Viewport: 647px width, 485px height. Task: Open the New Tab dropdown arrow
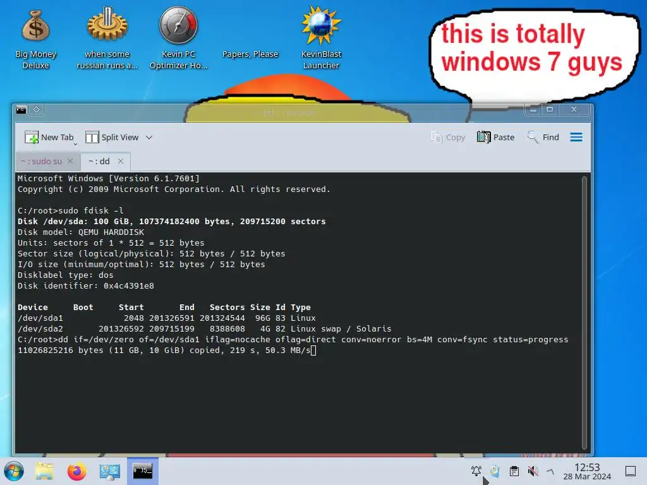[76, 144]
